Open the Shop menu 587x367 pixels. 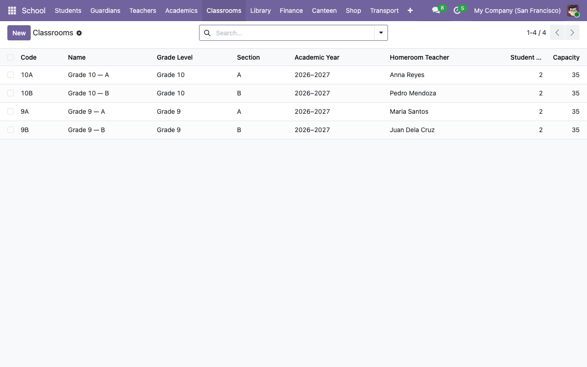click(353, 11)
